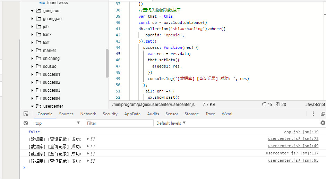Image resolution: width=326 pixels, height=179 pixels.
Task: Clear the console with the block icon
Action: (26, 123)
